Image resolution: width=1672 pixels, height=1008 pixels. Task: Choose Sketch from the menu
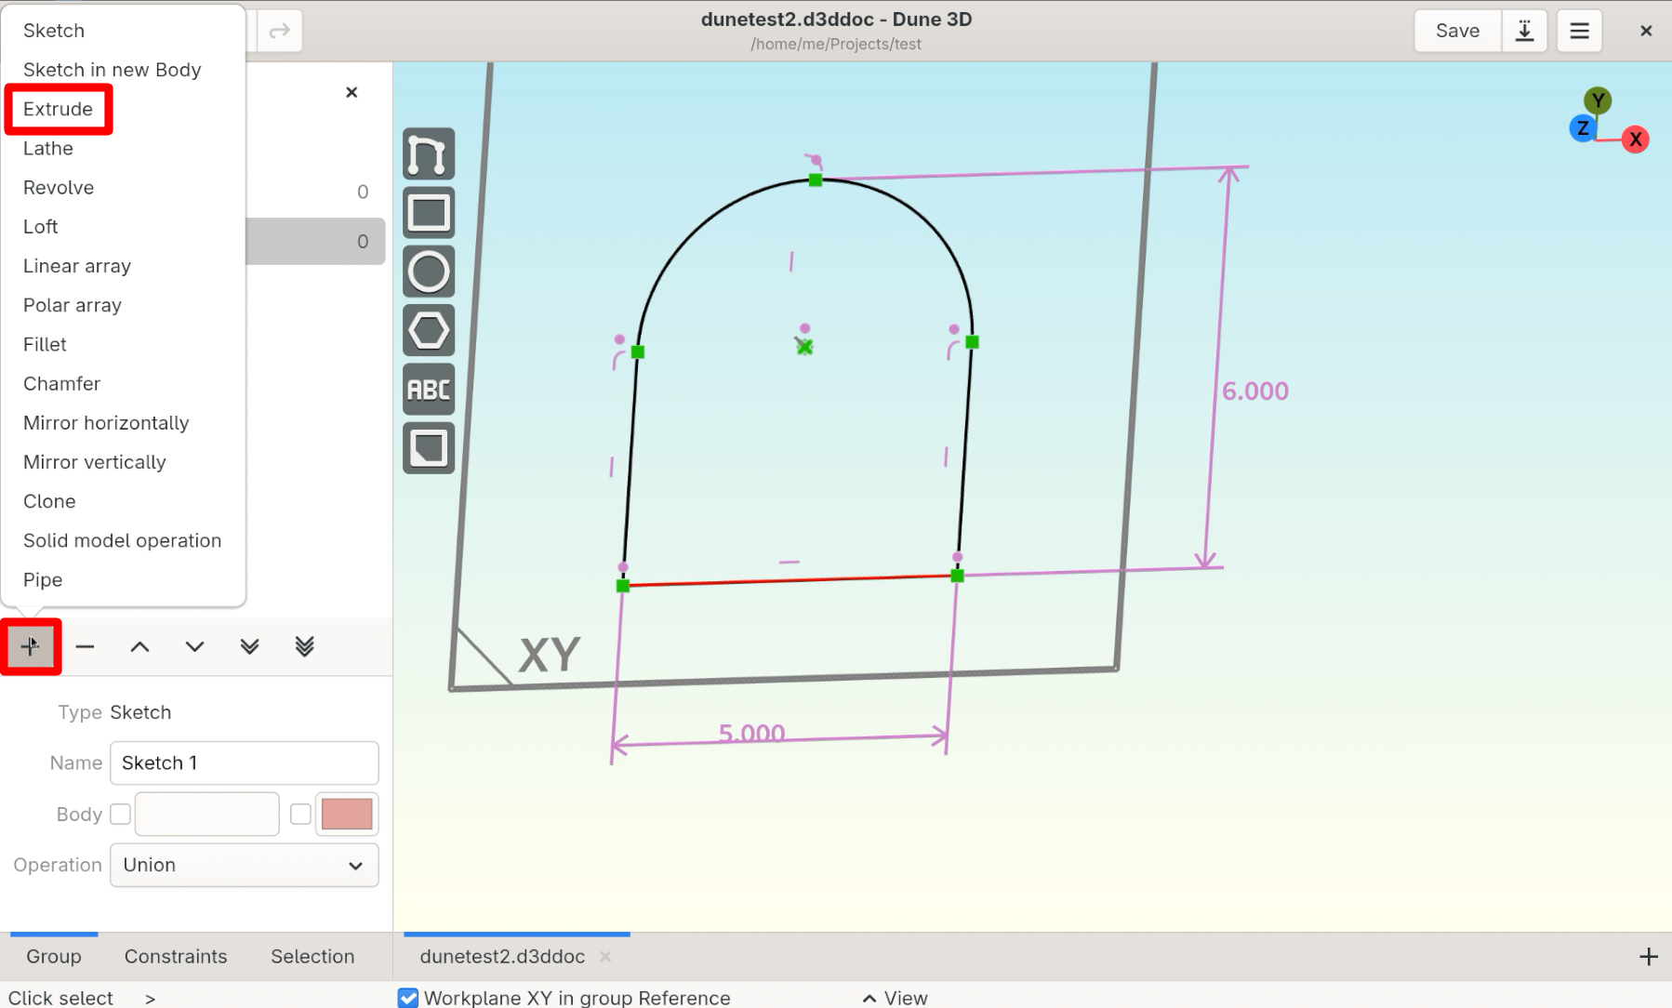123,31
